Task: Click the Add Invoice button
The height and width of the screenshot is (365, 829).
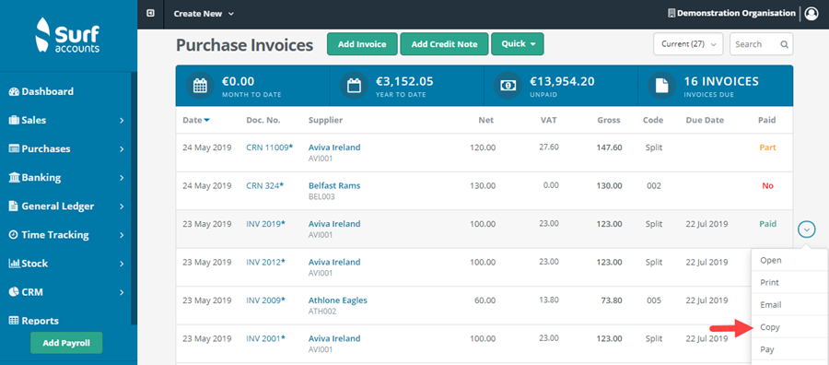Action: [362, 44]
